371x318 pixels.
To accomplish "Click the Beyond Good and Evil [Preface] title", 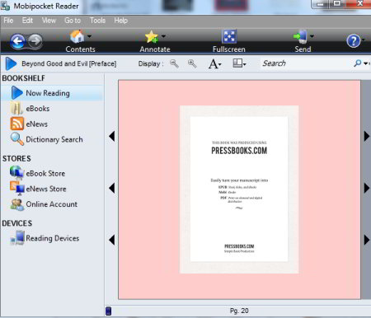I will tap(69, 63).
